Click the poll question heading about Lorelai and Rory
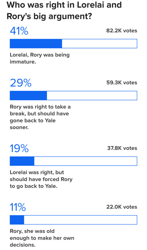Screen dimensions: 147x250 [64, 10]
